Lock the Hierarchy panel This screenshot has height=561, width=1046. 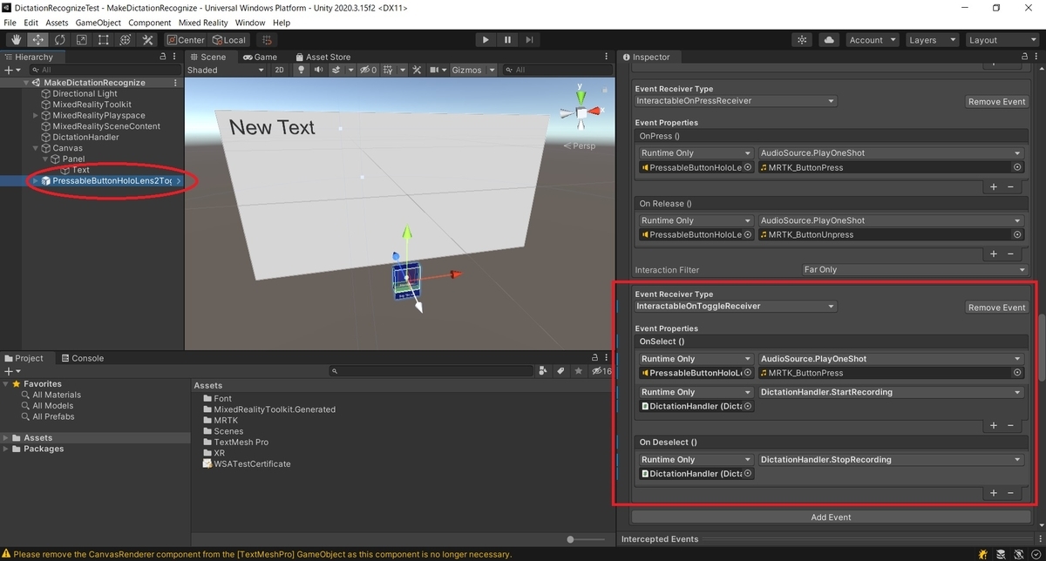162,57
